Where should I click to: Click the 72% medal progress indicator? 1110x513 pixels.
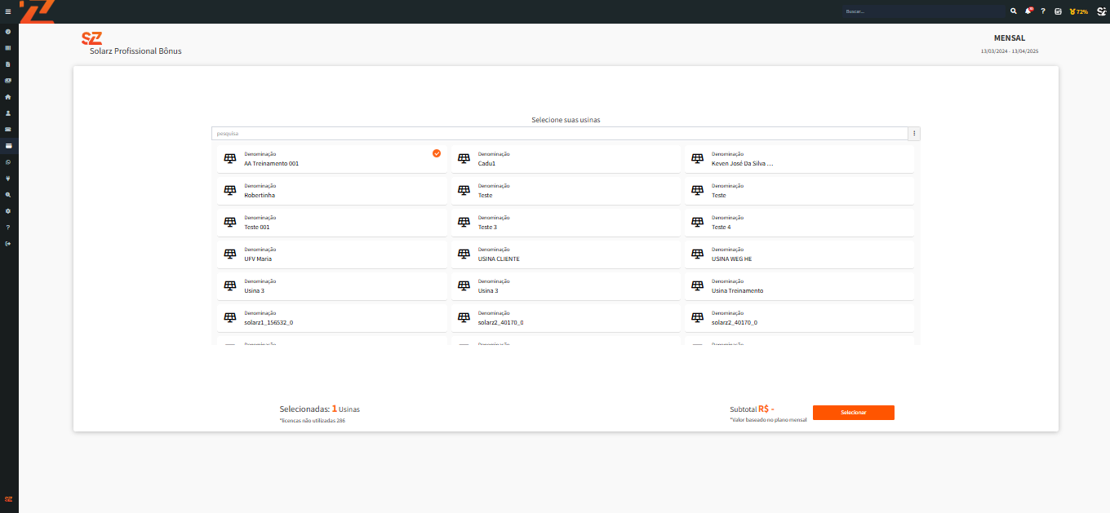(1078, 11)
